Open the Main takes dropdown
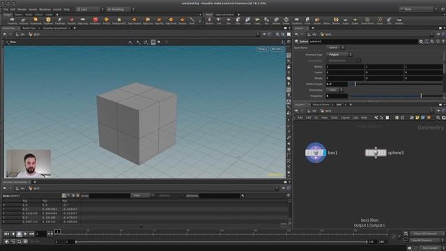This screenshot has width=446, height=251. pos(418,9)
